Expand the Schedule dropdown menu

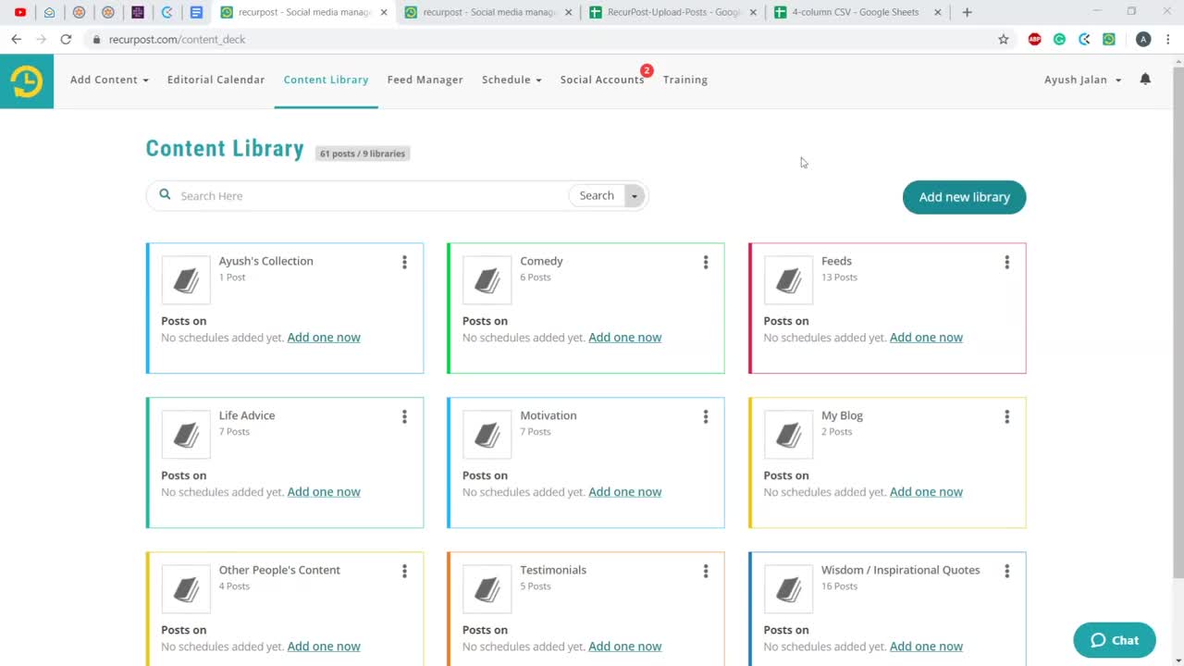512,80
